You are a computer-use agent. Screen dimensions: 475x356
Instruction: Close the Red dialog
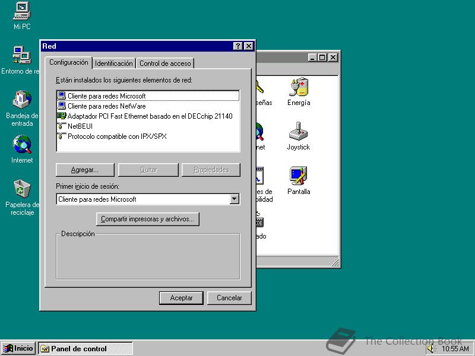point(248,46)
